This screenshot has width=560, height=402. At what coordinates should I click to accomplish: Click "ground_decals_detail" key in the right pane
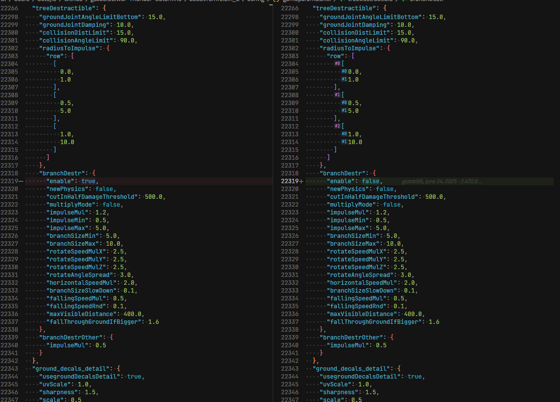[x=351, y=369]
